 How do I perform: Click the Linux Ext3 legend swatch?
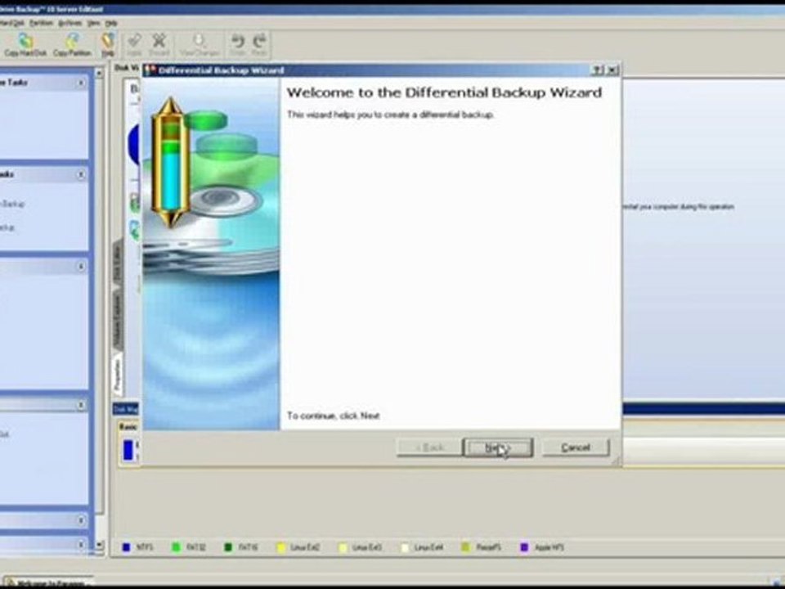pos(343,547)
